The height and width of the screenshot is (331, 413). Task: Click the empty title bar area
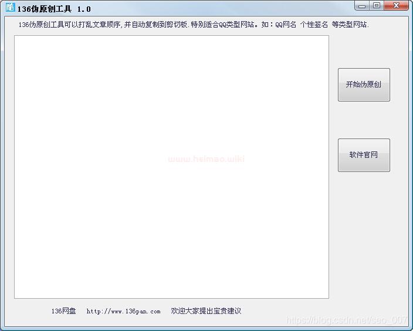tap(223, 8)
